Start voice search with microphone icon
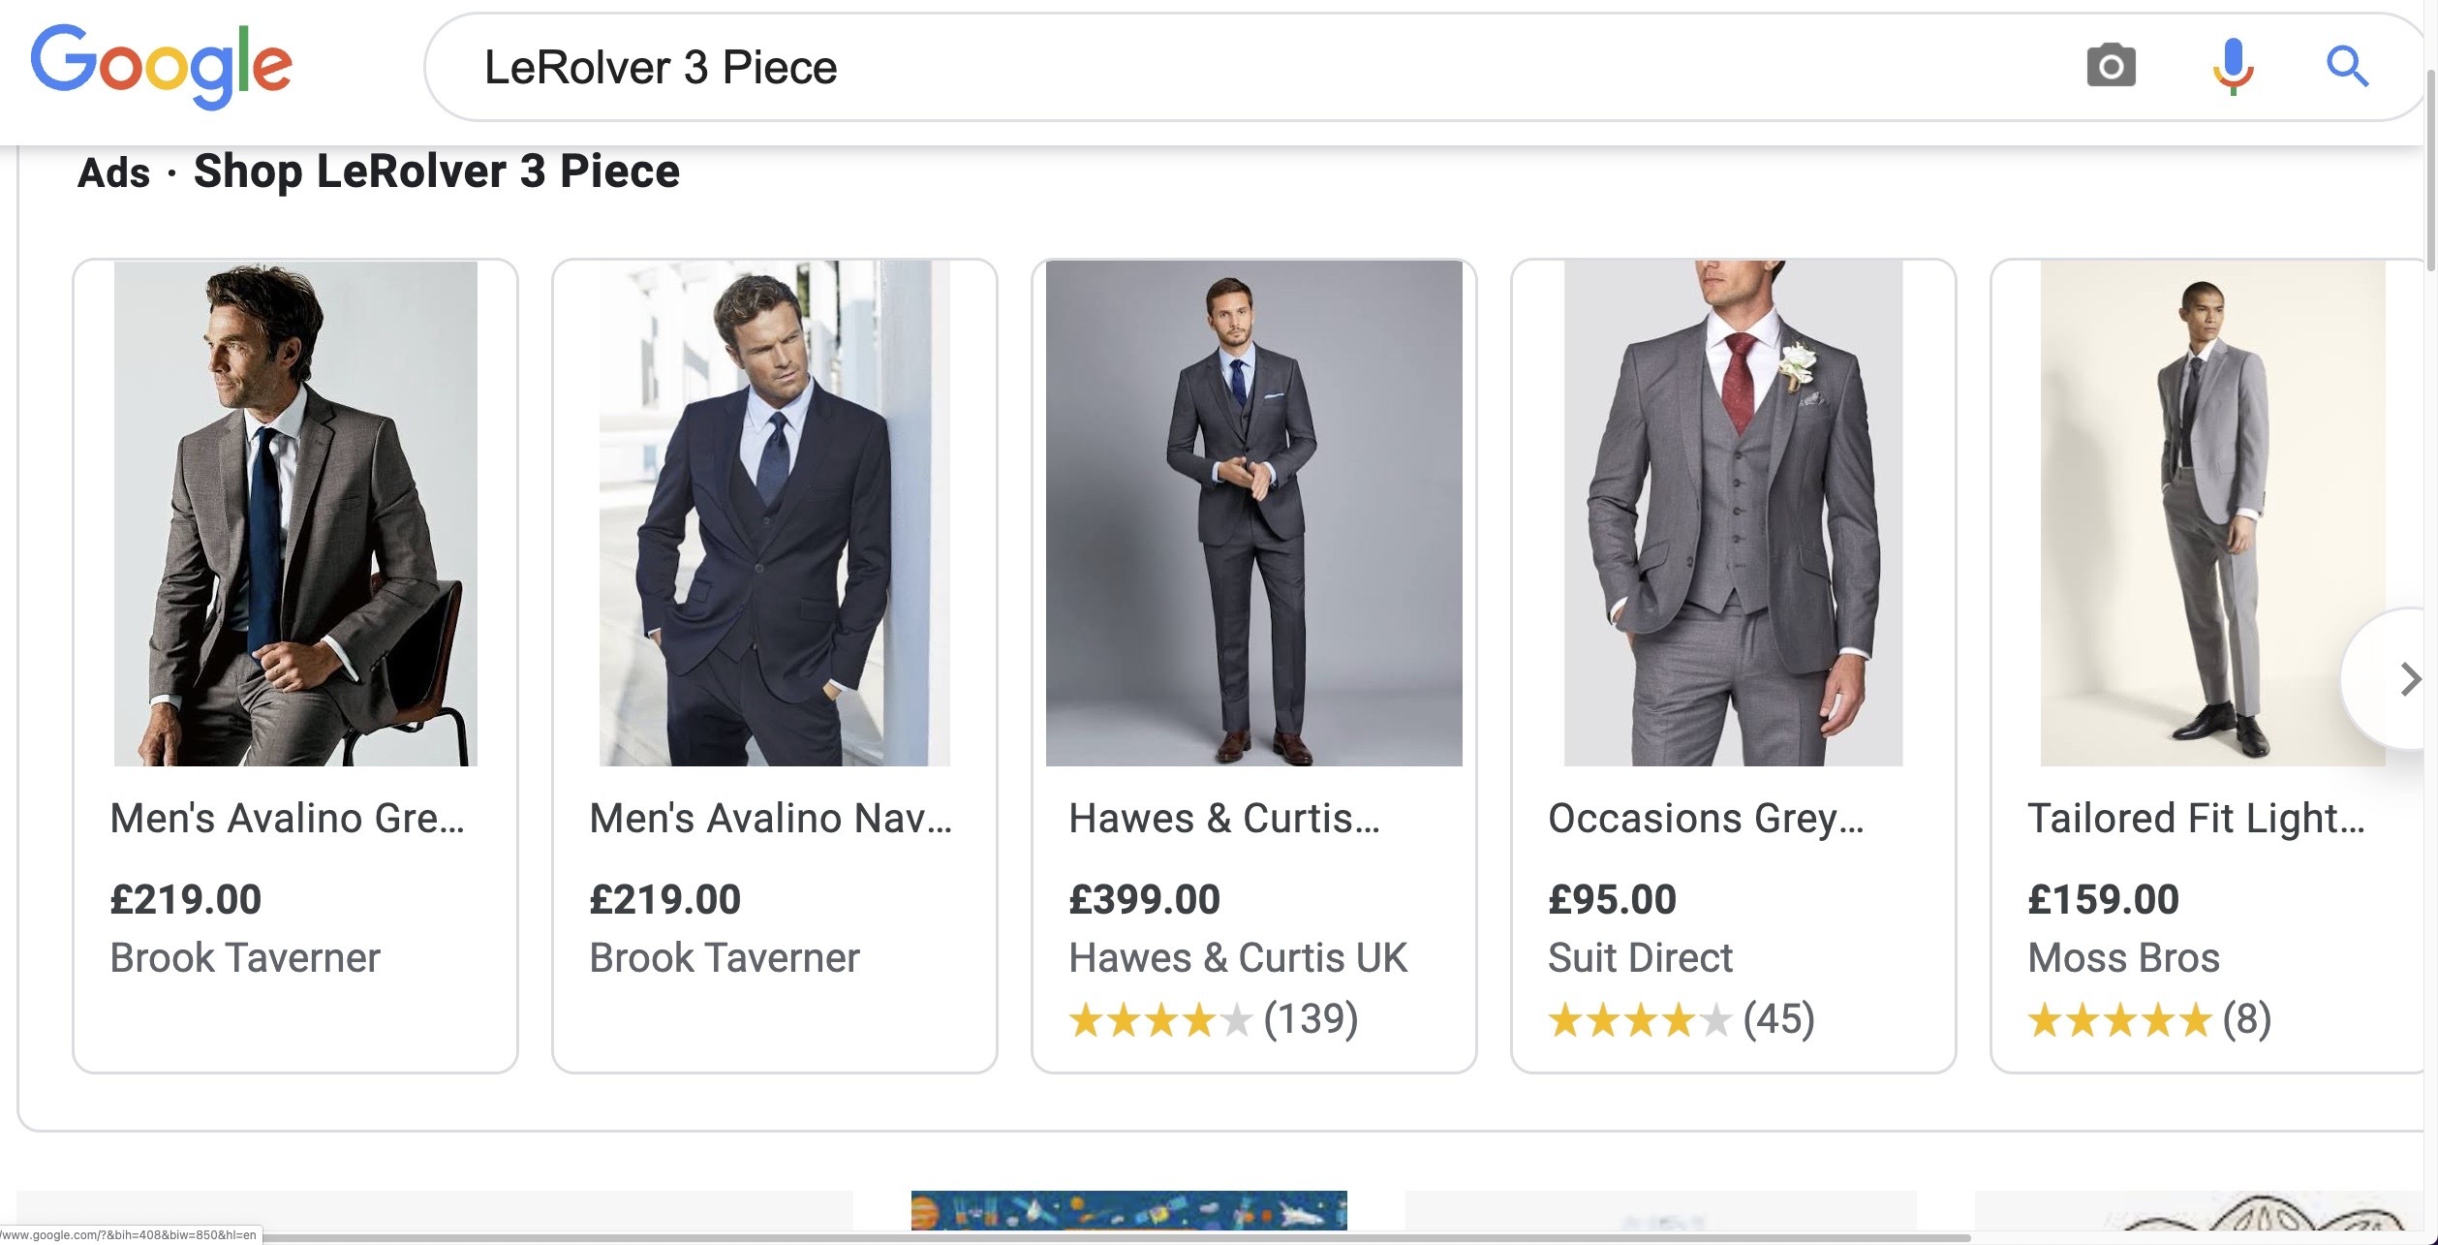The height and width of the screenshot is (1245, 2438). (x=2234, y=67)
